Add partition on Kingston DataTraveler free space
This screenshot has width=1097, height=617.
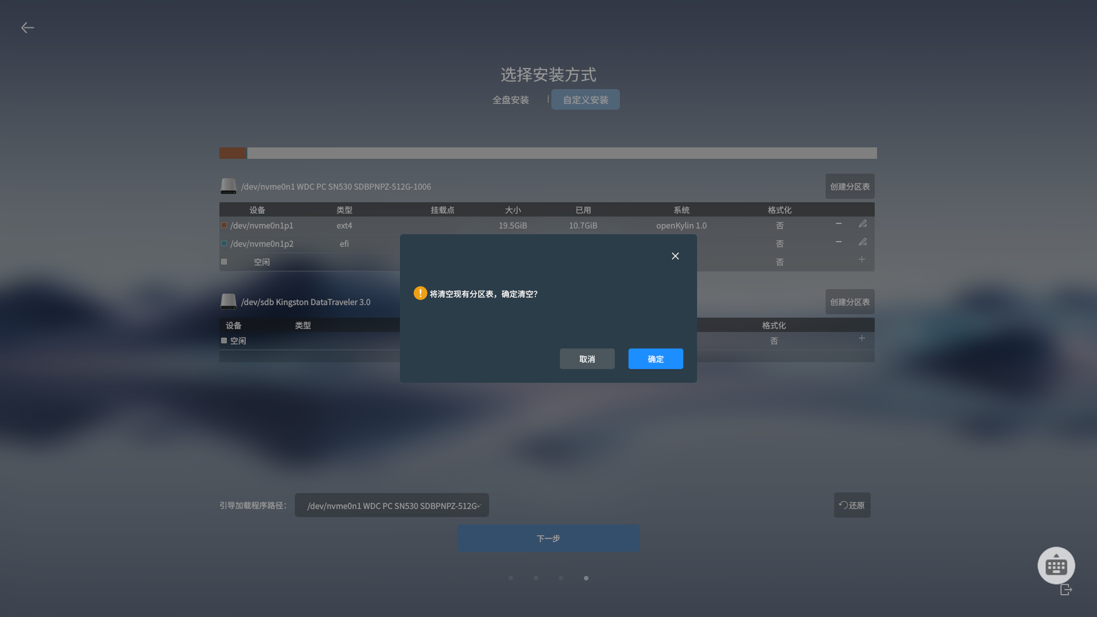[x=862, y=338]
